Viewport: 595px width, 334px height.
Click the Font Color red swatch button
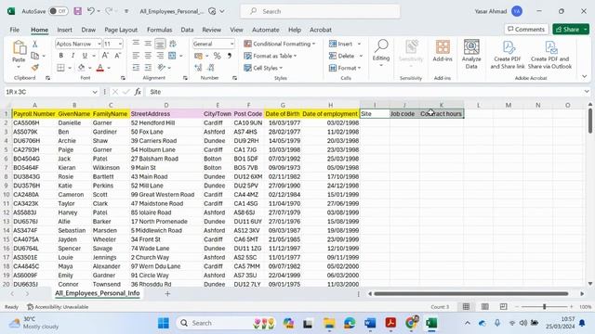pyautogui.click(x=99, y=68)
